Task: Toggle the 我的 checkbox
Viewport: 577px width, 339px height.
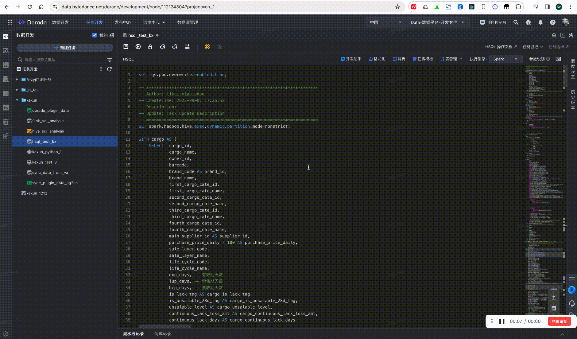Action: 95,35
